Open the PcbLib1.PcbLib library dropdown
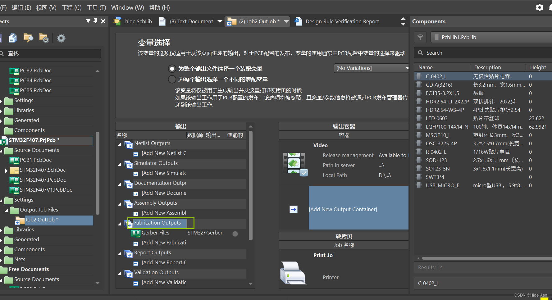The height and width of the screenshot is (300, 552). tap(491, 37)
